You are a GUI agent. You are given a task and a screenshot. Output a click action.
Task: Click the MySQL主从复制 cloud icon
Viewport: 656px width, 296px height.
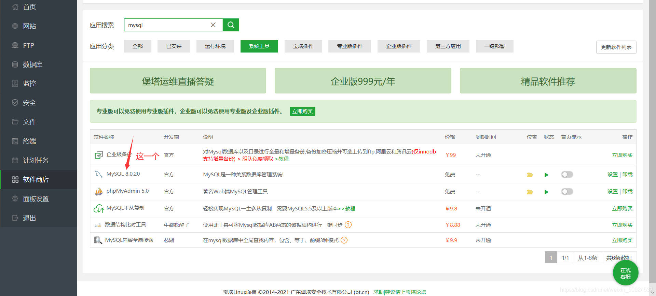[x=99, y=208]
